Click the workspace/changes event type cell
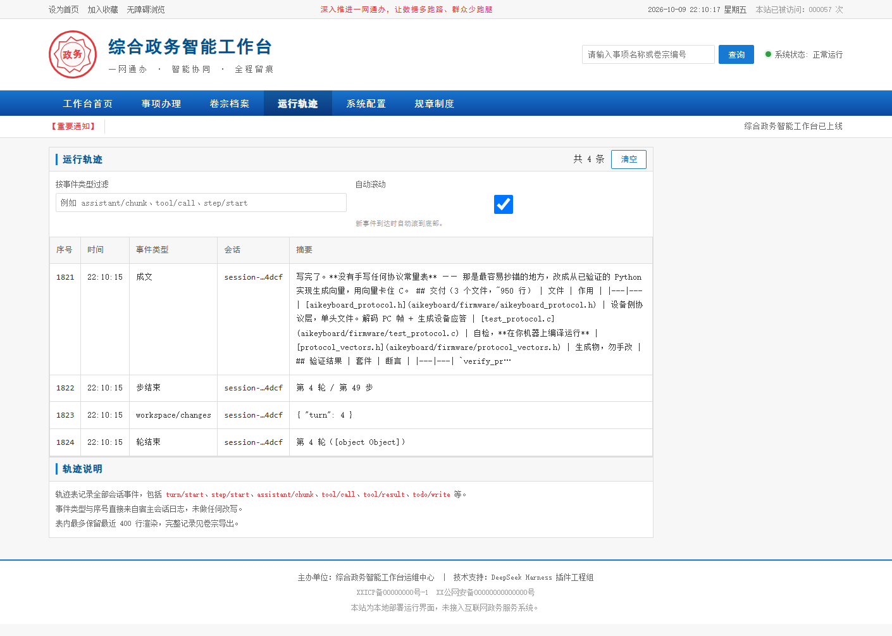 pos(173,415)
